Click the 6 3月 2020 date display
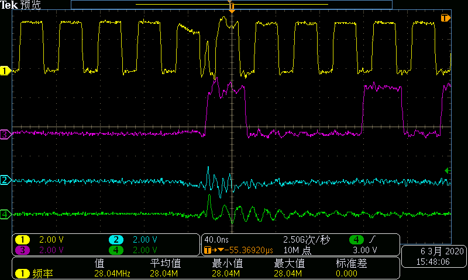Image resolution: width=468 pixels, height=280 pixels. pyautogui.click(x=442, y=251)
